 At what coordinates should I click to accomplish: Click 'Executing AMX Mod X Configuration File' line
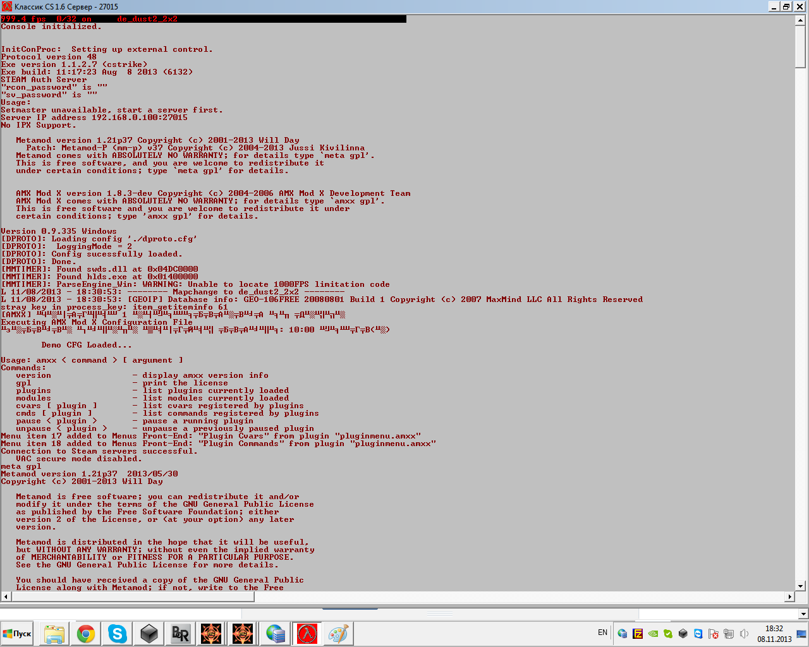click(x=97, y=322)
